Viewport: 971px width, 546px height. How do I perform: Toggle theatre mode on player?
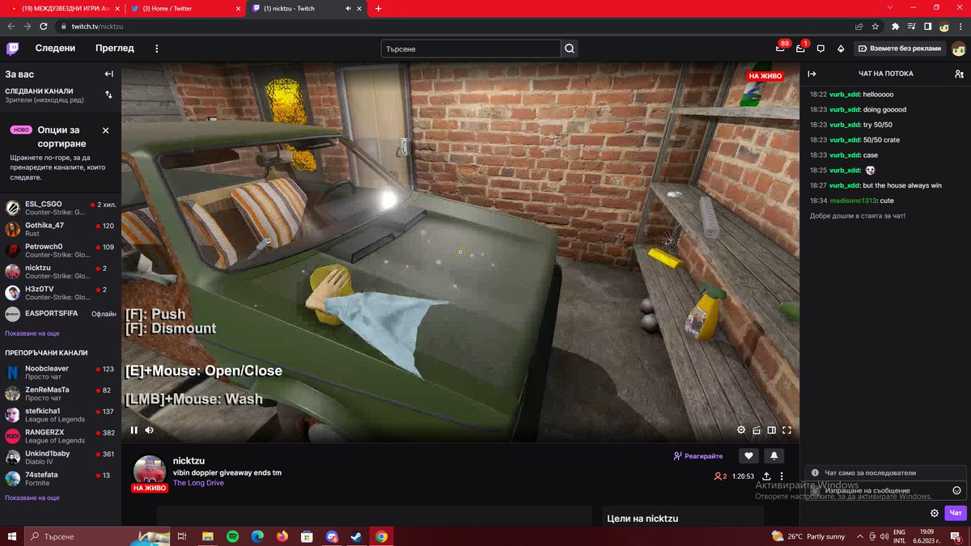(x=772, y=430)
